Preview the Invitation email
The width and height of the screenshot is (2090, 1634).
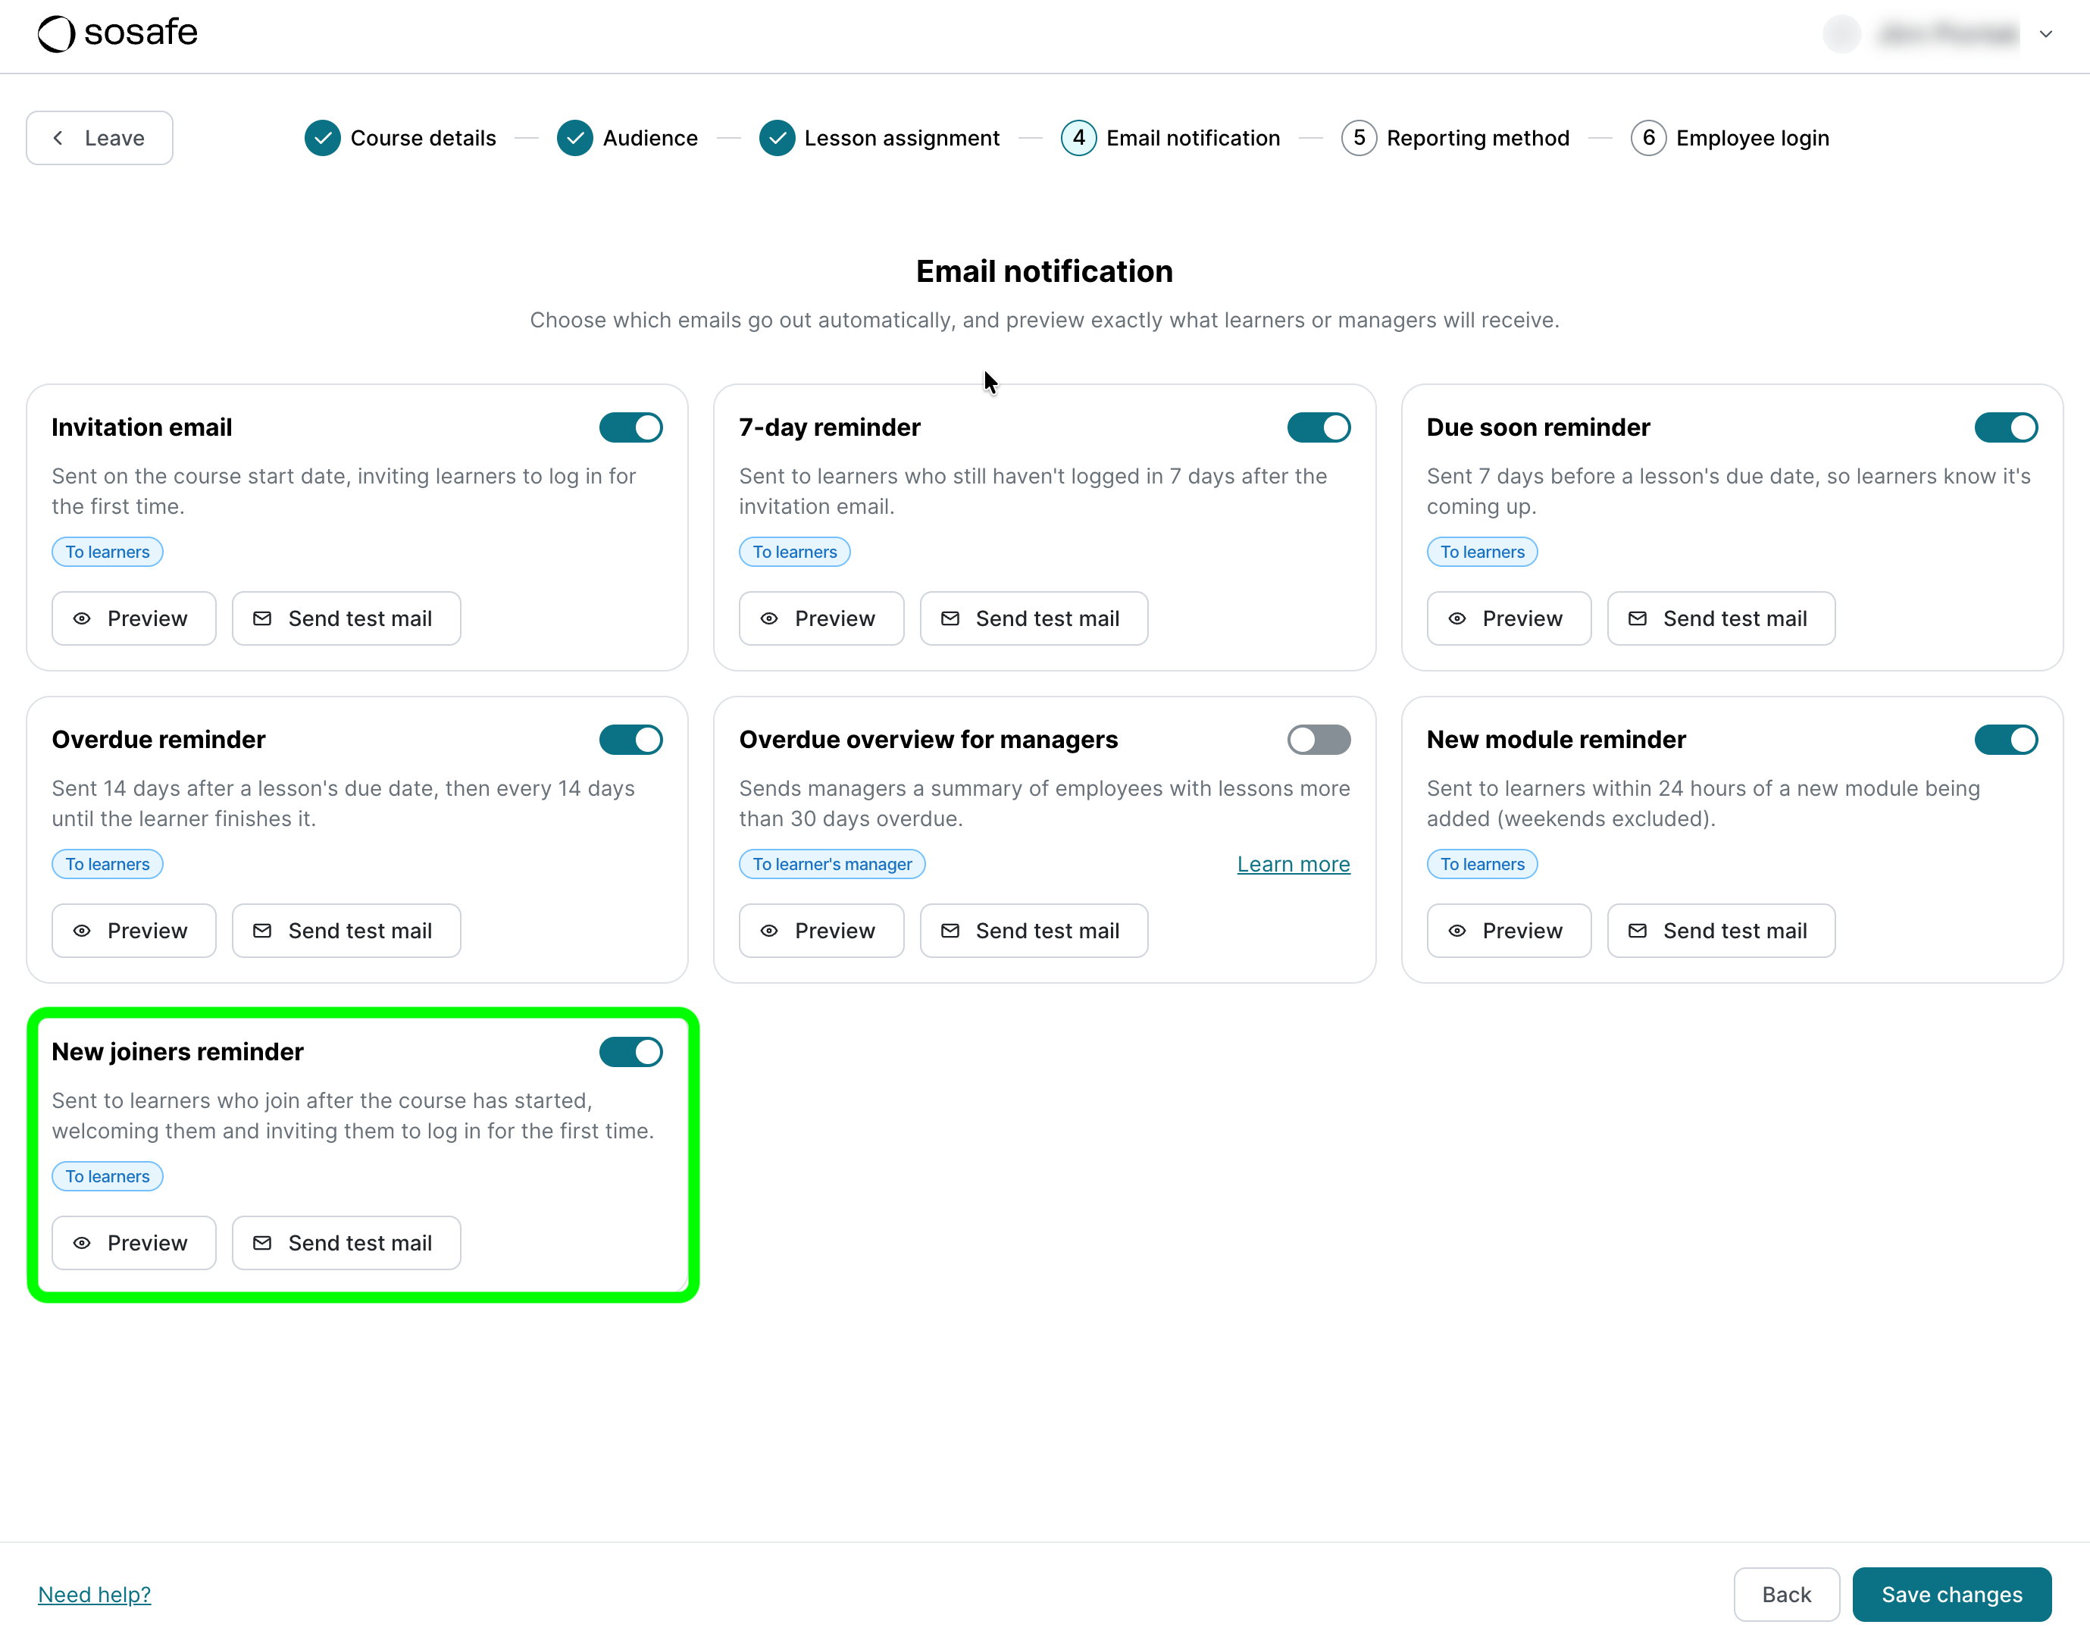click(x=134, y=618)
